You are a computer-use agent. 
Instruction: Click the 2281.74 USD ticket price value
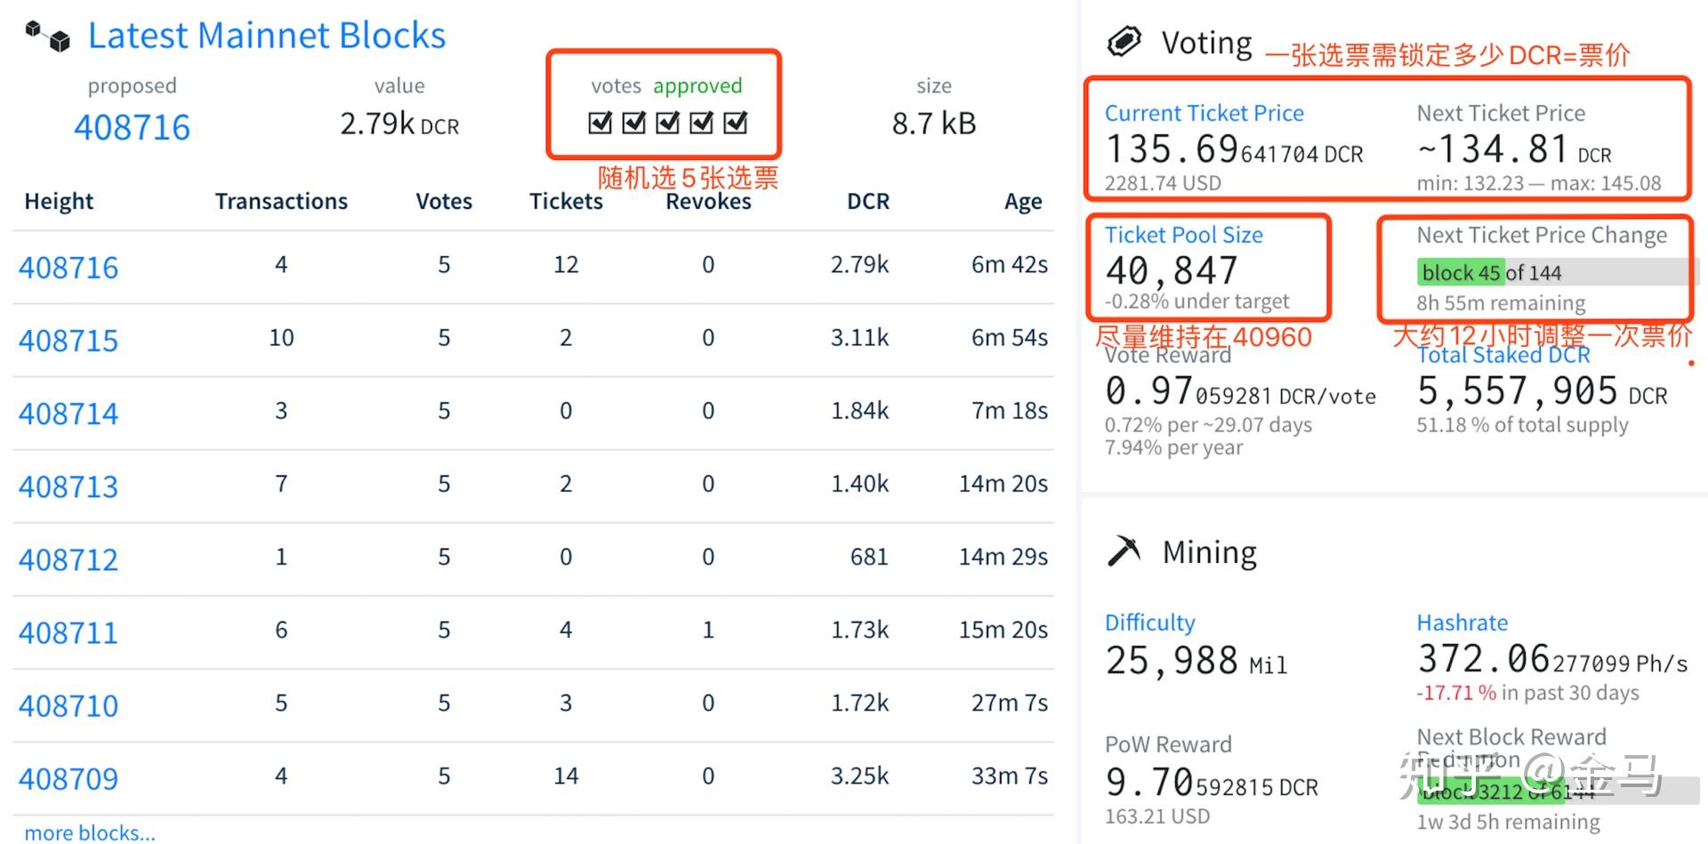coord(1163,183)
